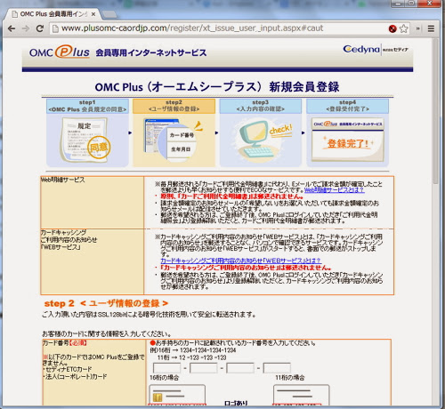
Task: Click the step2 user info illustration
Action: (174, 140)
